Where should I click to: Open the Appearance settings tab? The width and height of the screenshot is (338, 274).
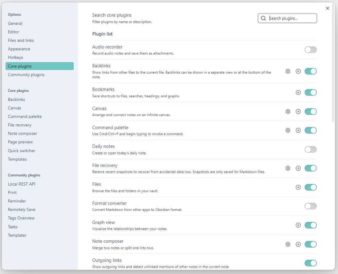point(19,49)
